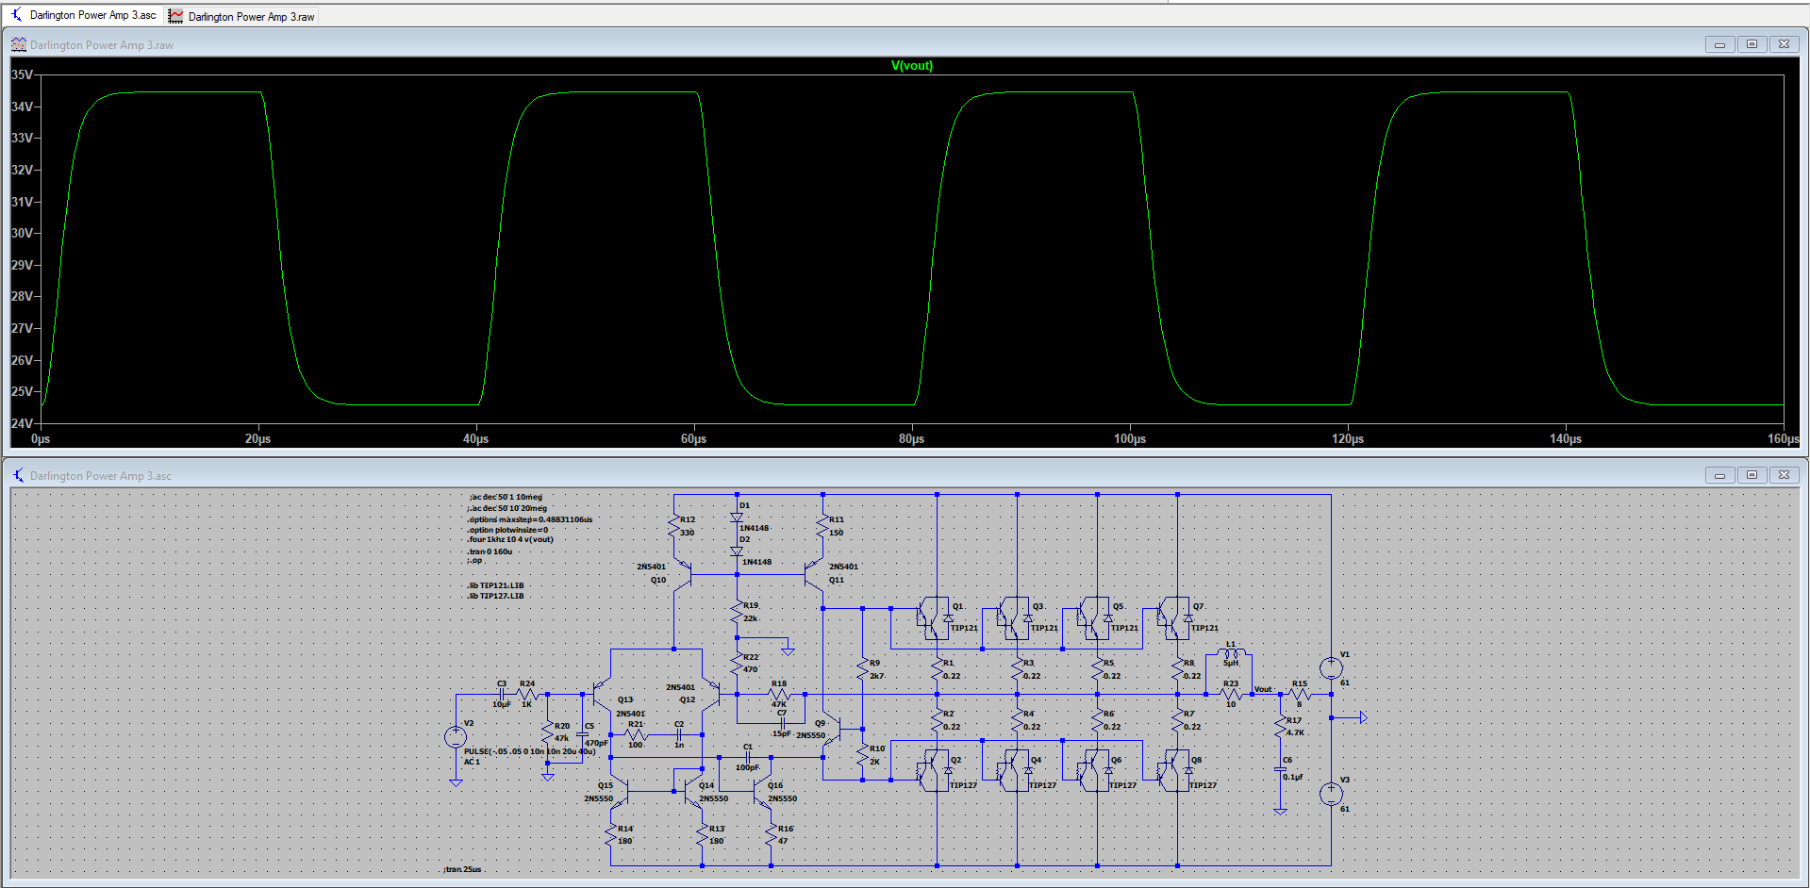
Task: Click the .raw tab waveform icon
Action: [x=175, y=16]
